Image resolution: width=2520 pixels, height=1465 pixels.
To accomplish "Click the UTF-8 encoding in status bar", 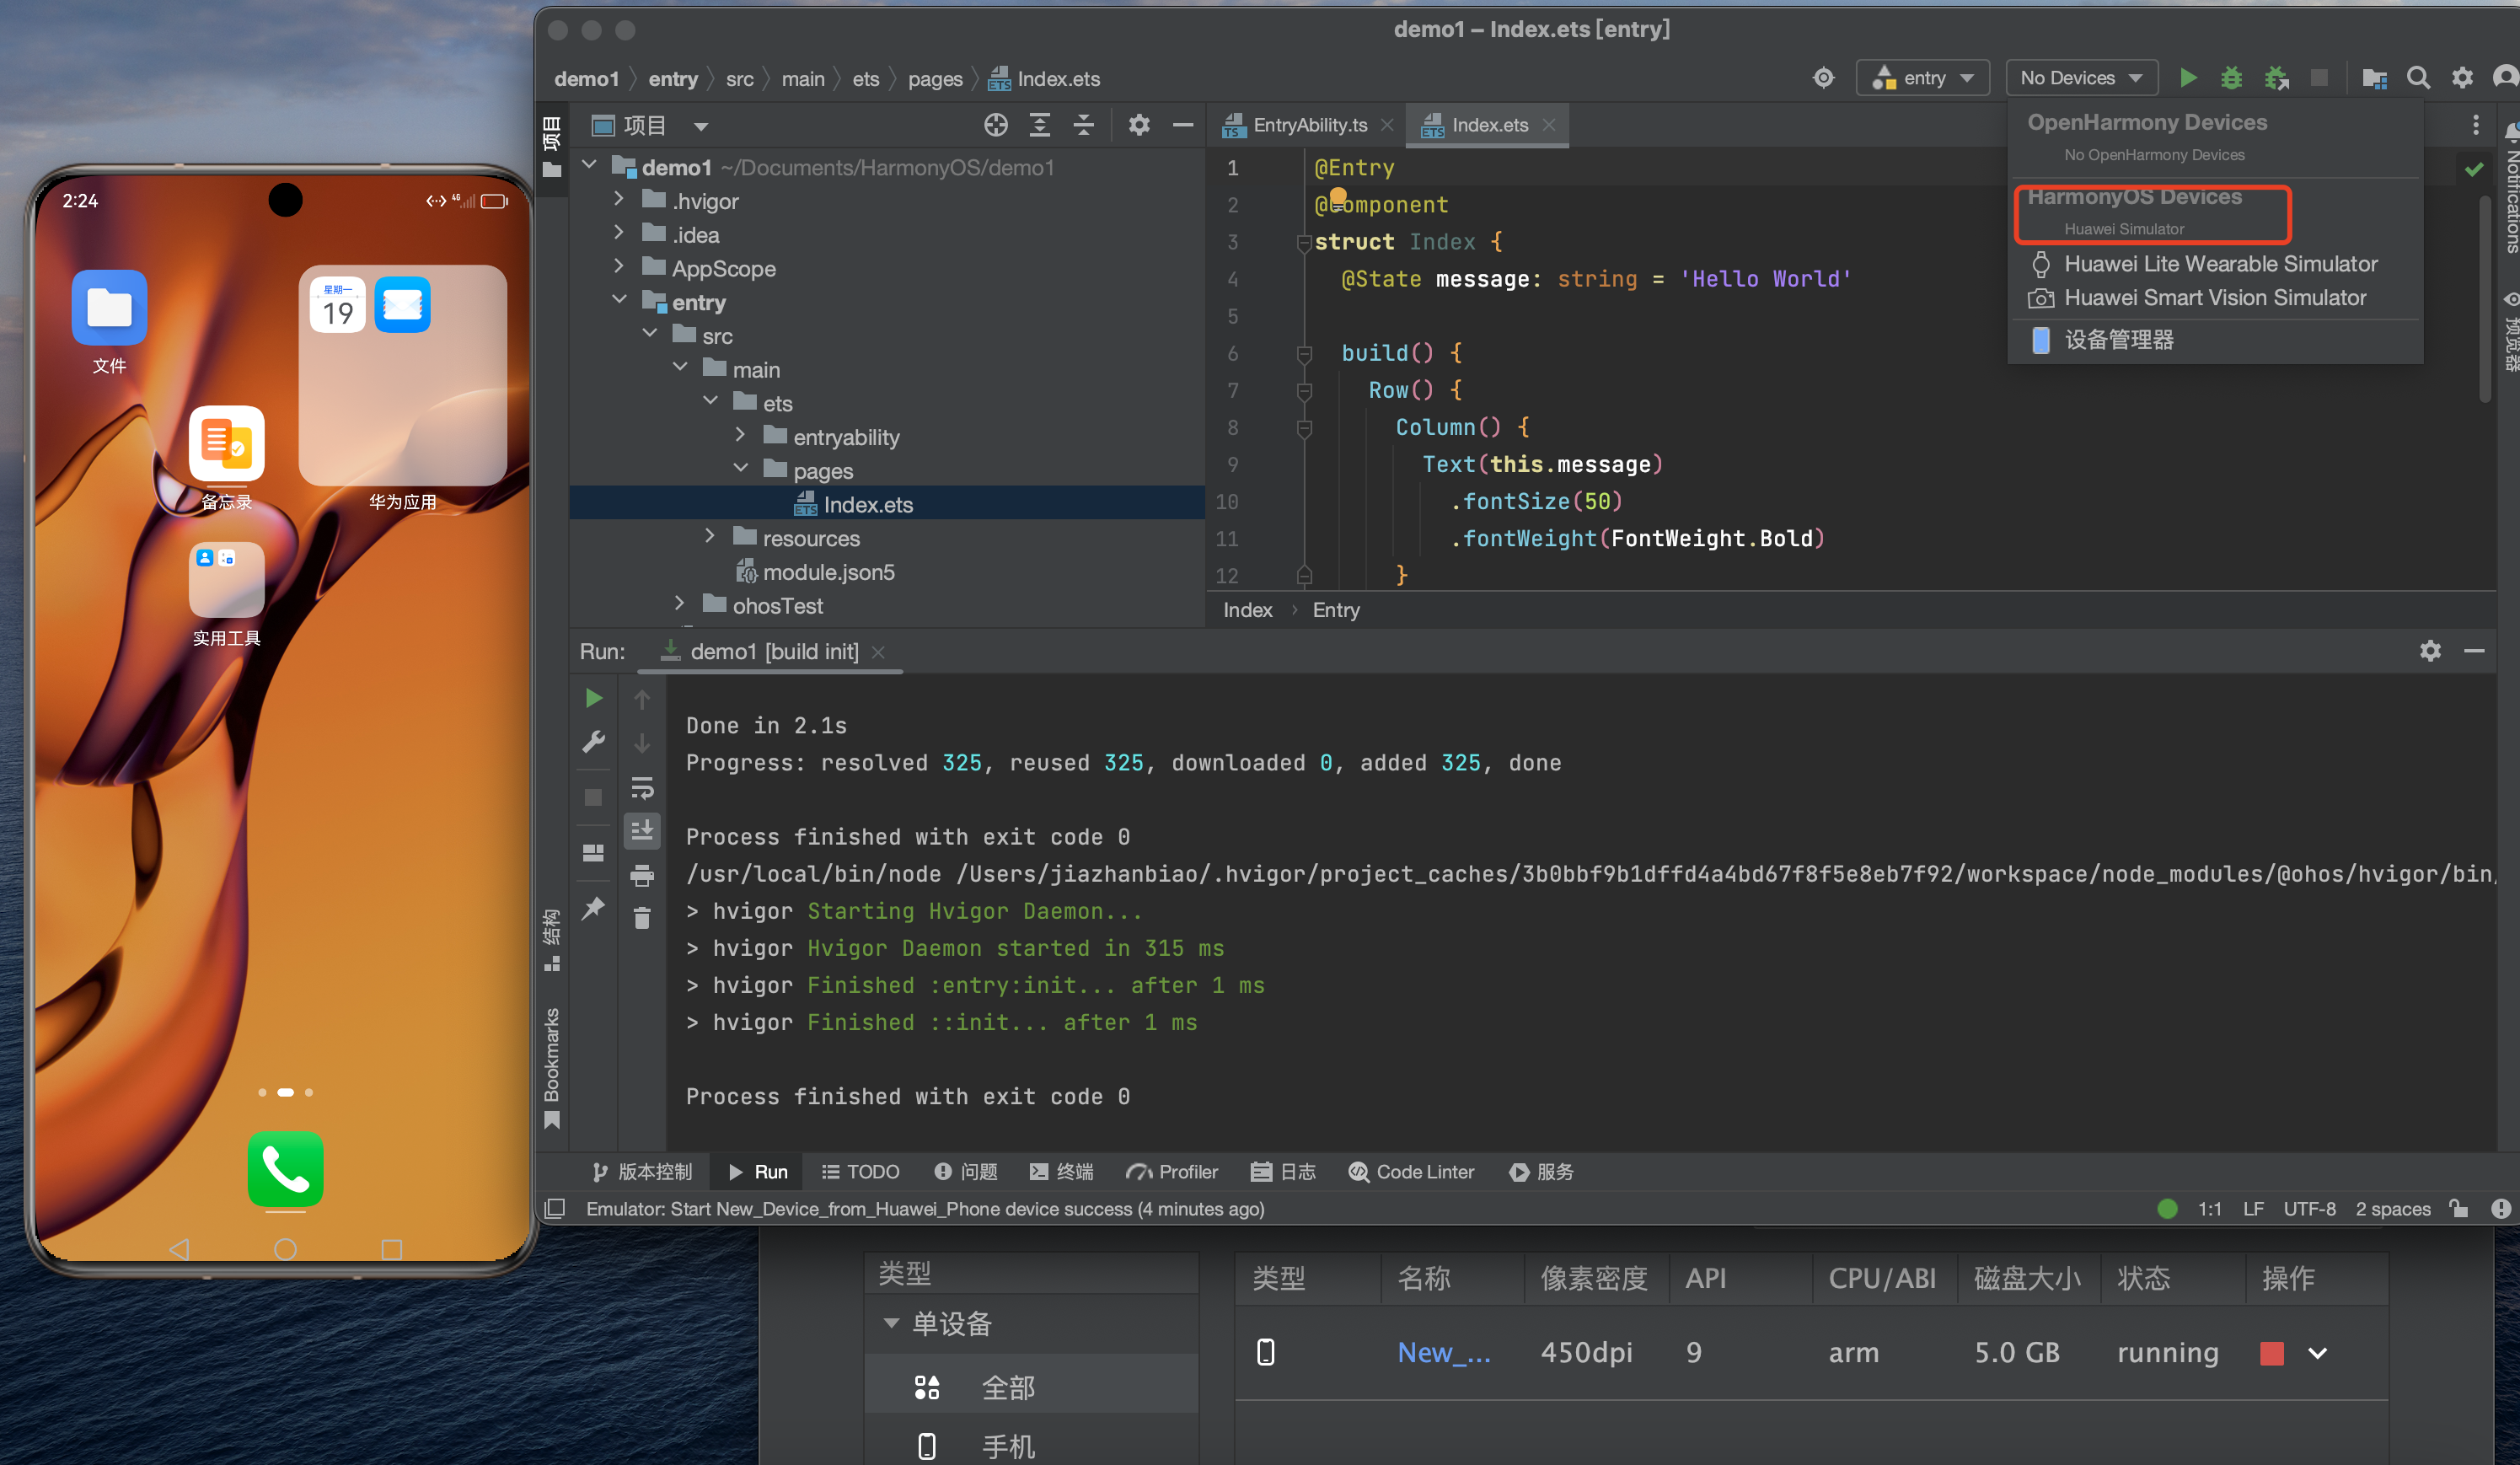I will point(2309,1209).
